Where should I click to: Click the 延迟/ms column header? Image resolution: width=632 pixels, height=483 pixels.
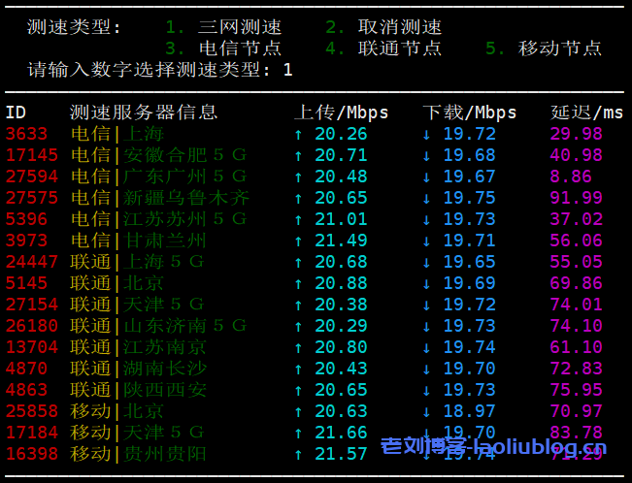586,113
